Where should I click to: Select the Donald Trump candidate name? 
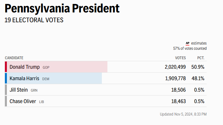click(x=25, y=67)
